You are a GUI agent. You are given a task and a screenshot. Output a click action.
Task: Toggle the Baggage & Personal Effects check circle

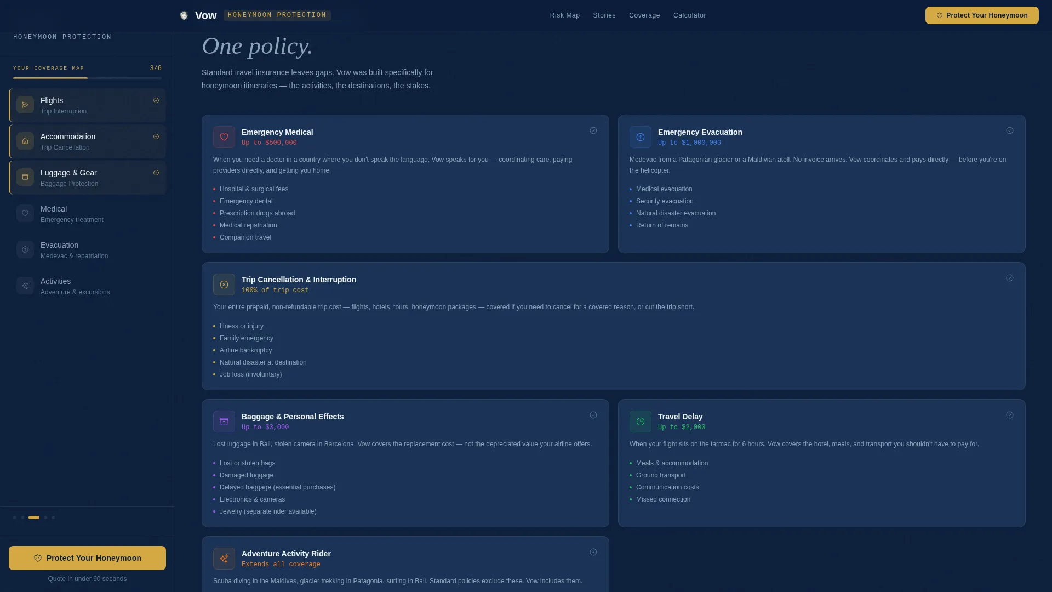(593, 415)
